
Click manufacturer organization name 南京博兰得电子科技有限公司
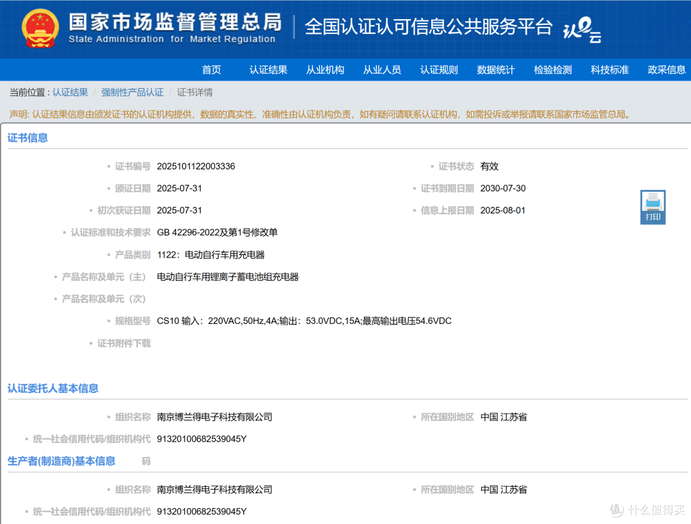[x=214, y=489]
